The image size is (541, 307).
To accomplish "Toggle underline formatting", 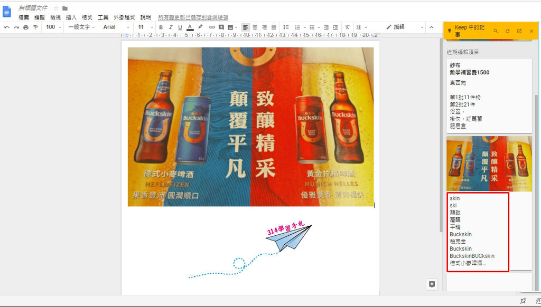I will click(180, 27).
